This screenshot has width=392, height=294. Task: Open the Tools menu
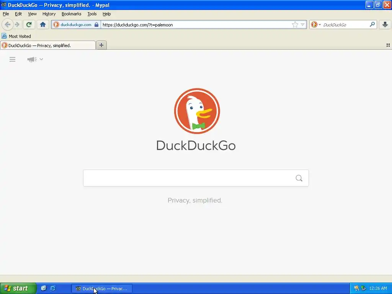coord(92,14)
